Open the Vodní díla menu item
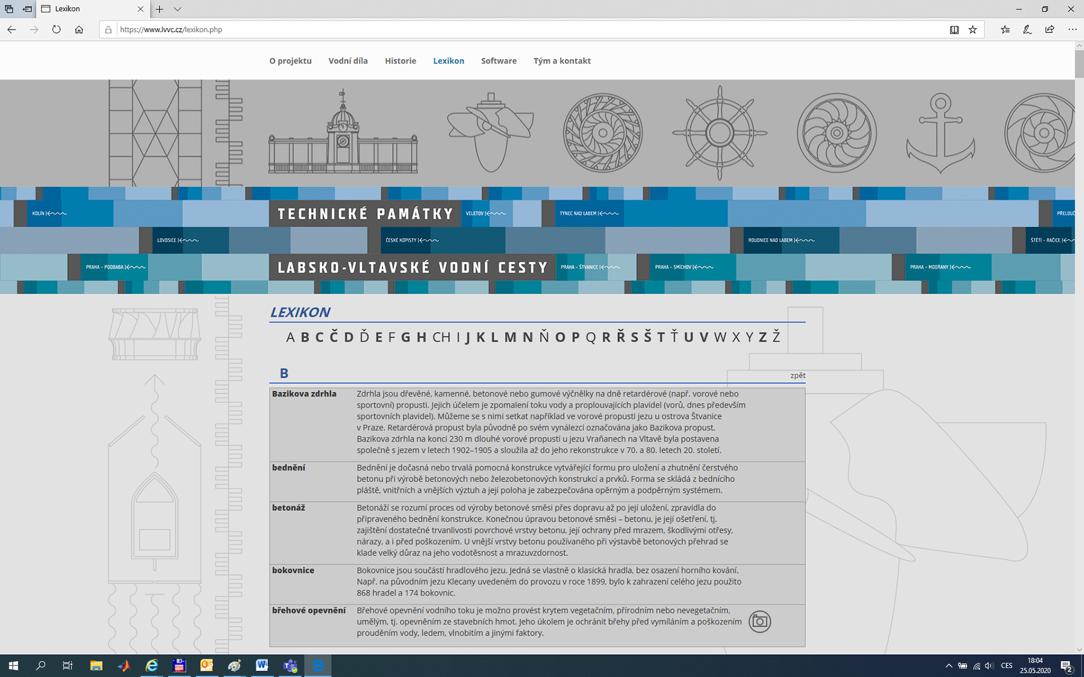 coord(347,61)
